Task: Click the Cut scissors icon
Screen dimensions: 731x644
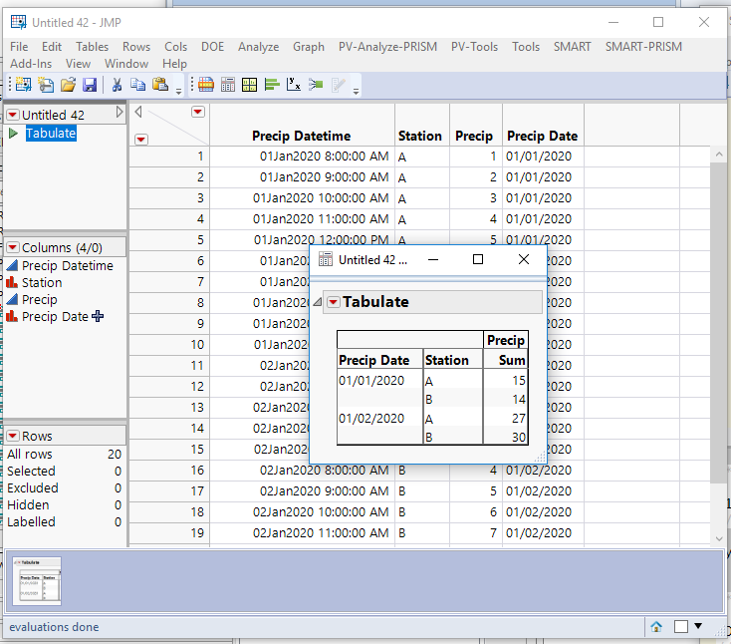Action: pyautogui.click(x=117, y=85)
